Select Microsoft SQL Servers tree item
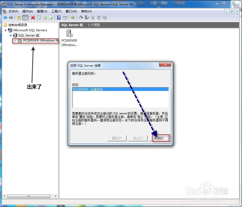This screenshot has width=242, height=207. click(30, 30)
